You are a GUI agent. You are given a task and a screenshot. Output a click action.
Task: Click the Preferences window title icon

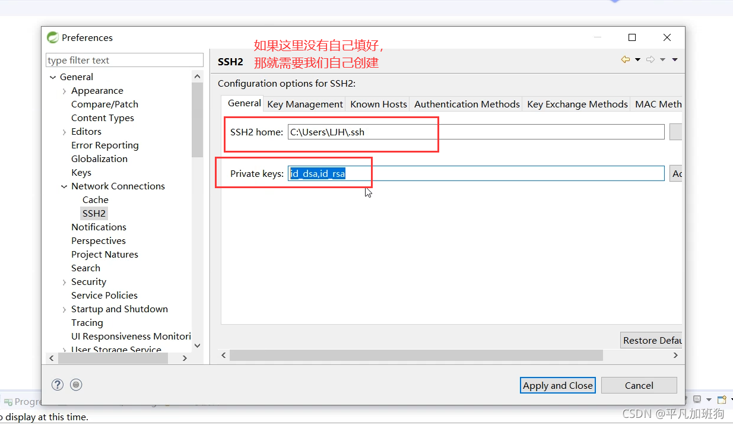coord(53,37)
